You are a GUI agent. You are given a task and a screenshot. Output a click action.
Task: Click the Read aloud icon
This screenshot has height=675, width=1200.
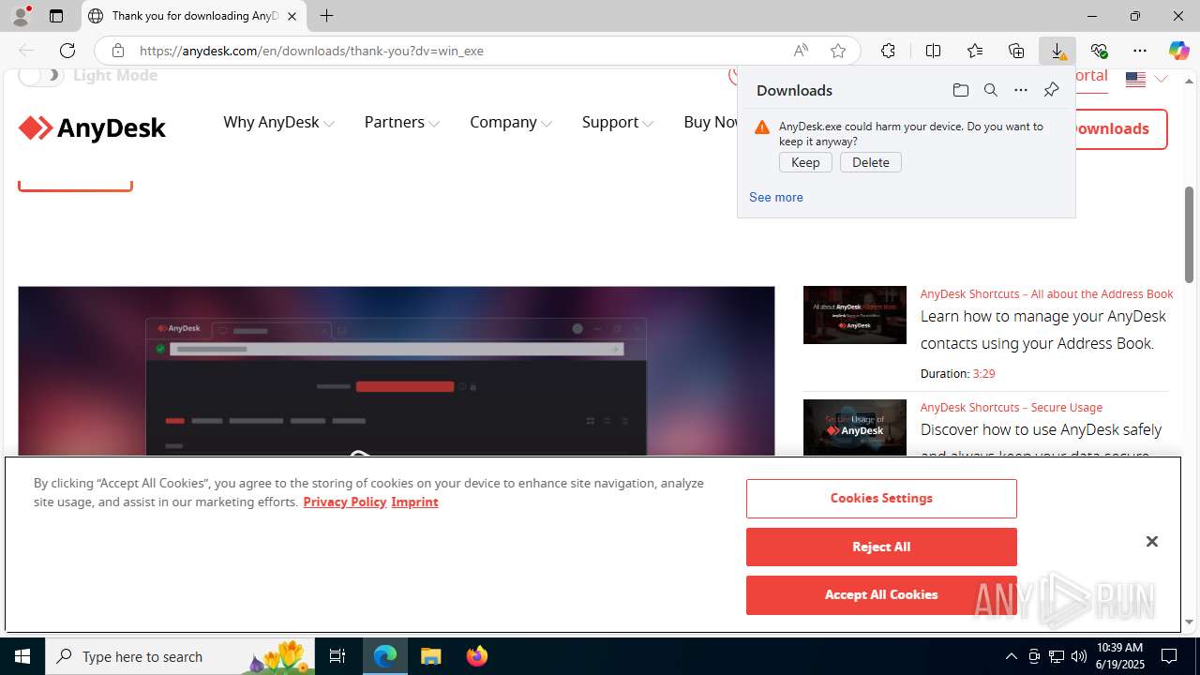pyautogui.click(x=801, y=51)
